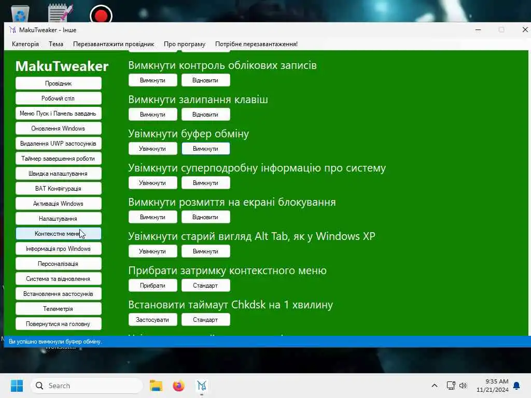
Task: Open the Робочий стіл category
Action: pos(58,98)
